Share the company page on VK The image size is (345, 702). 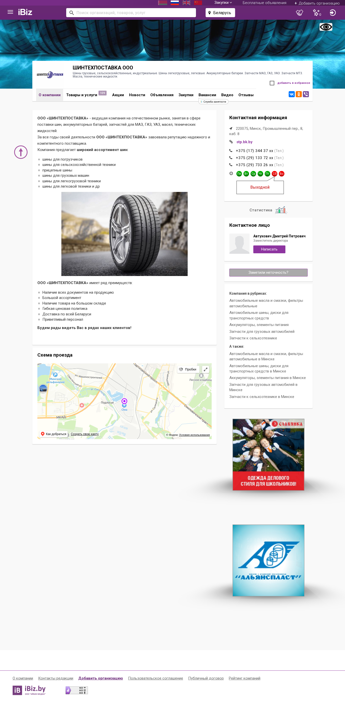tap(292, 94)
